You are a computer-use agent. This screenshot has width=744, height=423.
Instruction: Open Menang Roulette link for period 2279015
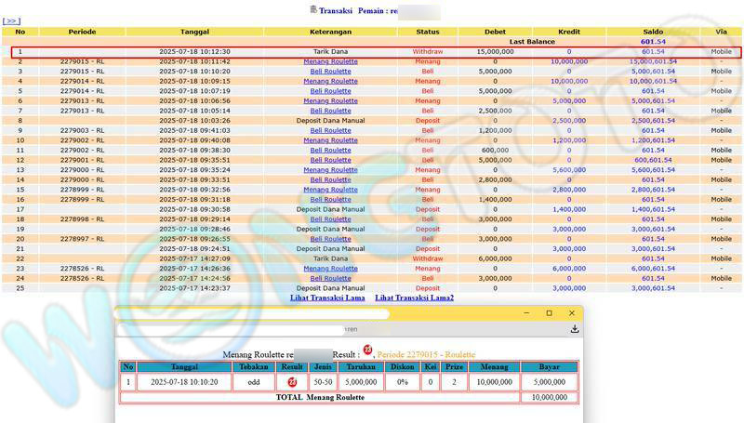(330, 61)
